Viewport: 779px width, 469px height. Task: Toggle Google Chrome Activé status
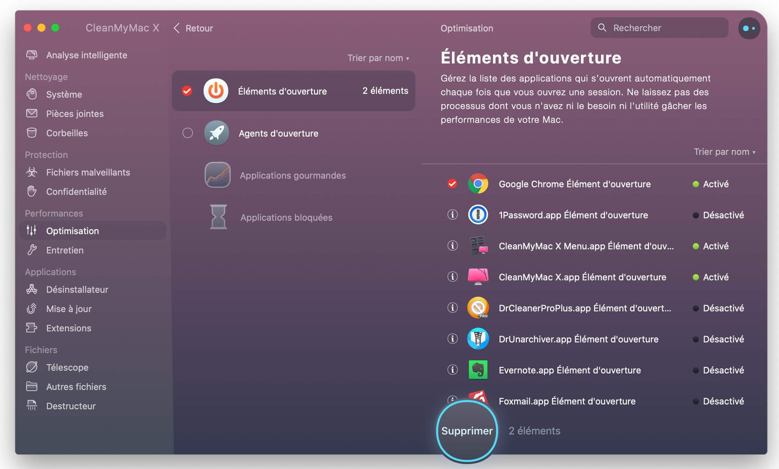(x=711, y=184)
